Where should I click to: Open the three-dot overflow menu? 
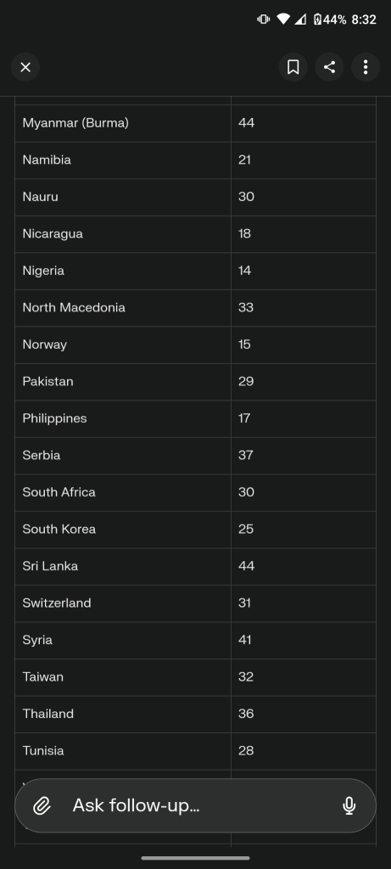coord(366,67)
